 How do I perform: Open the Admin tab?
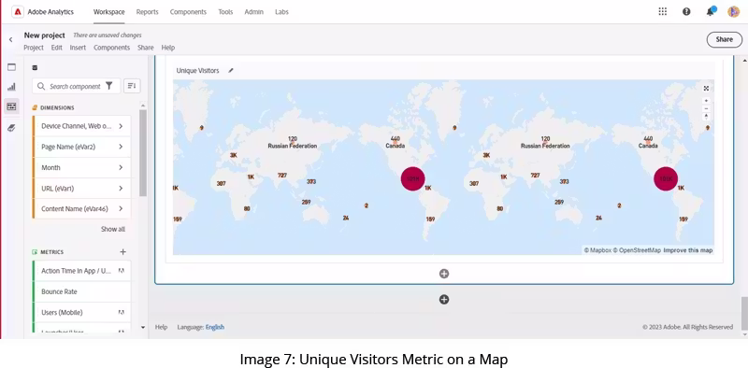253,12
